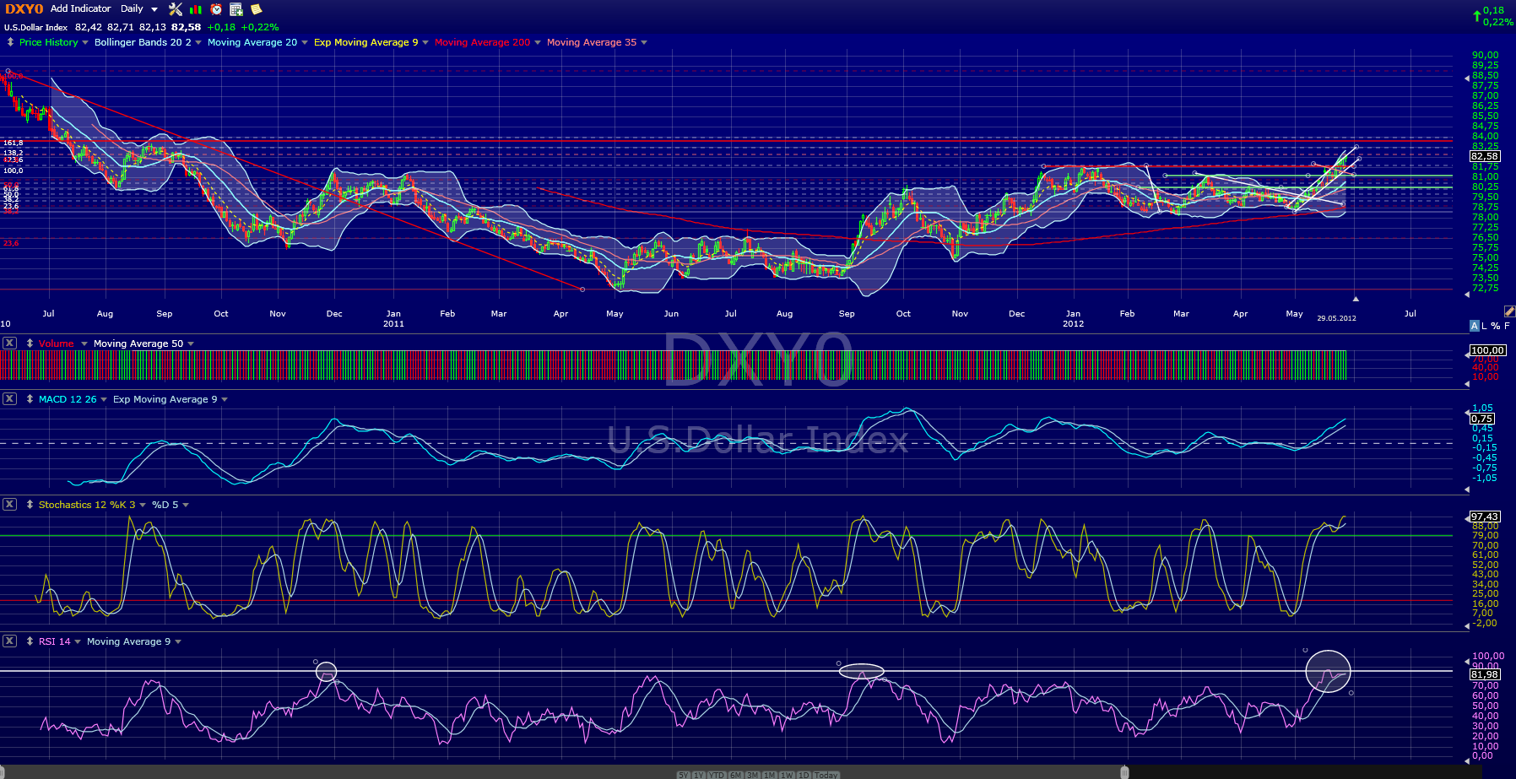Expand the MACD Exp Moving Average 9 arrow
Viewport: 1516px width, 779px height.
click(x=225, y=400)
